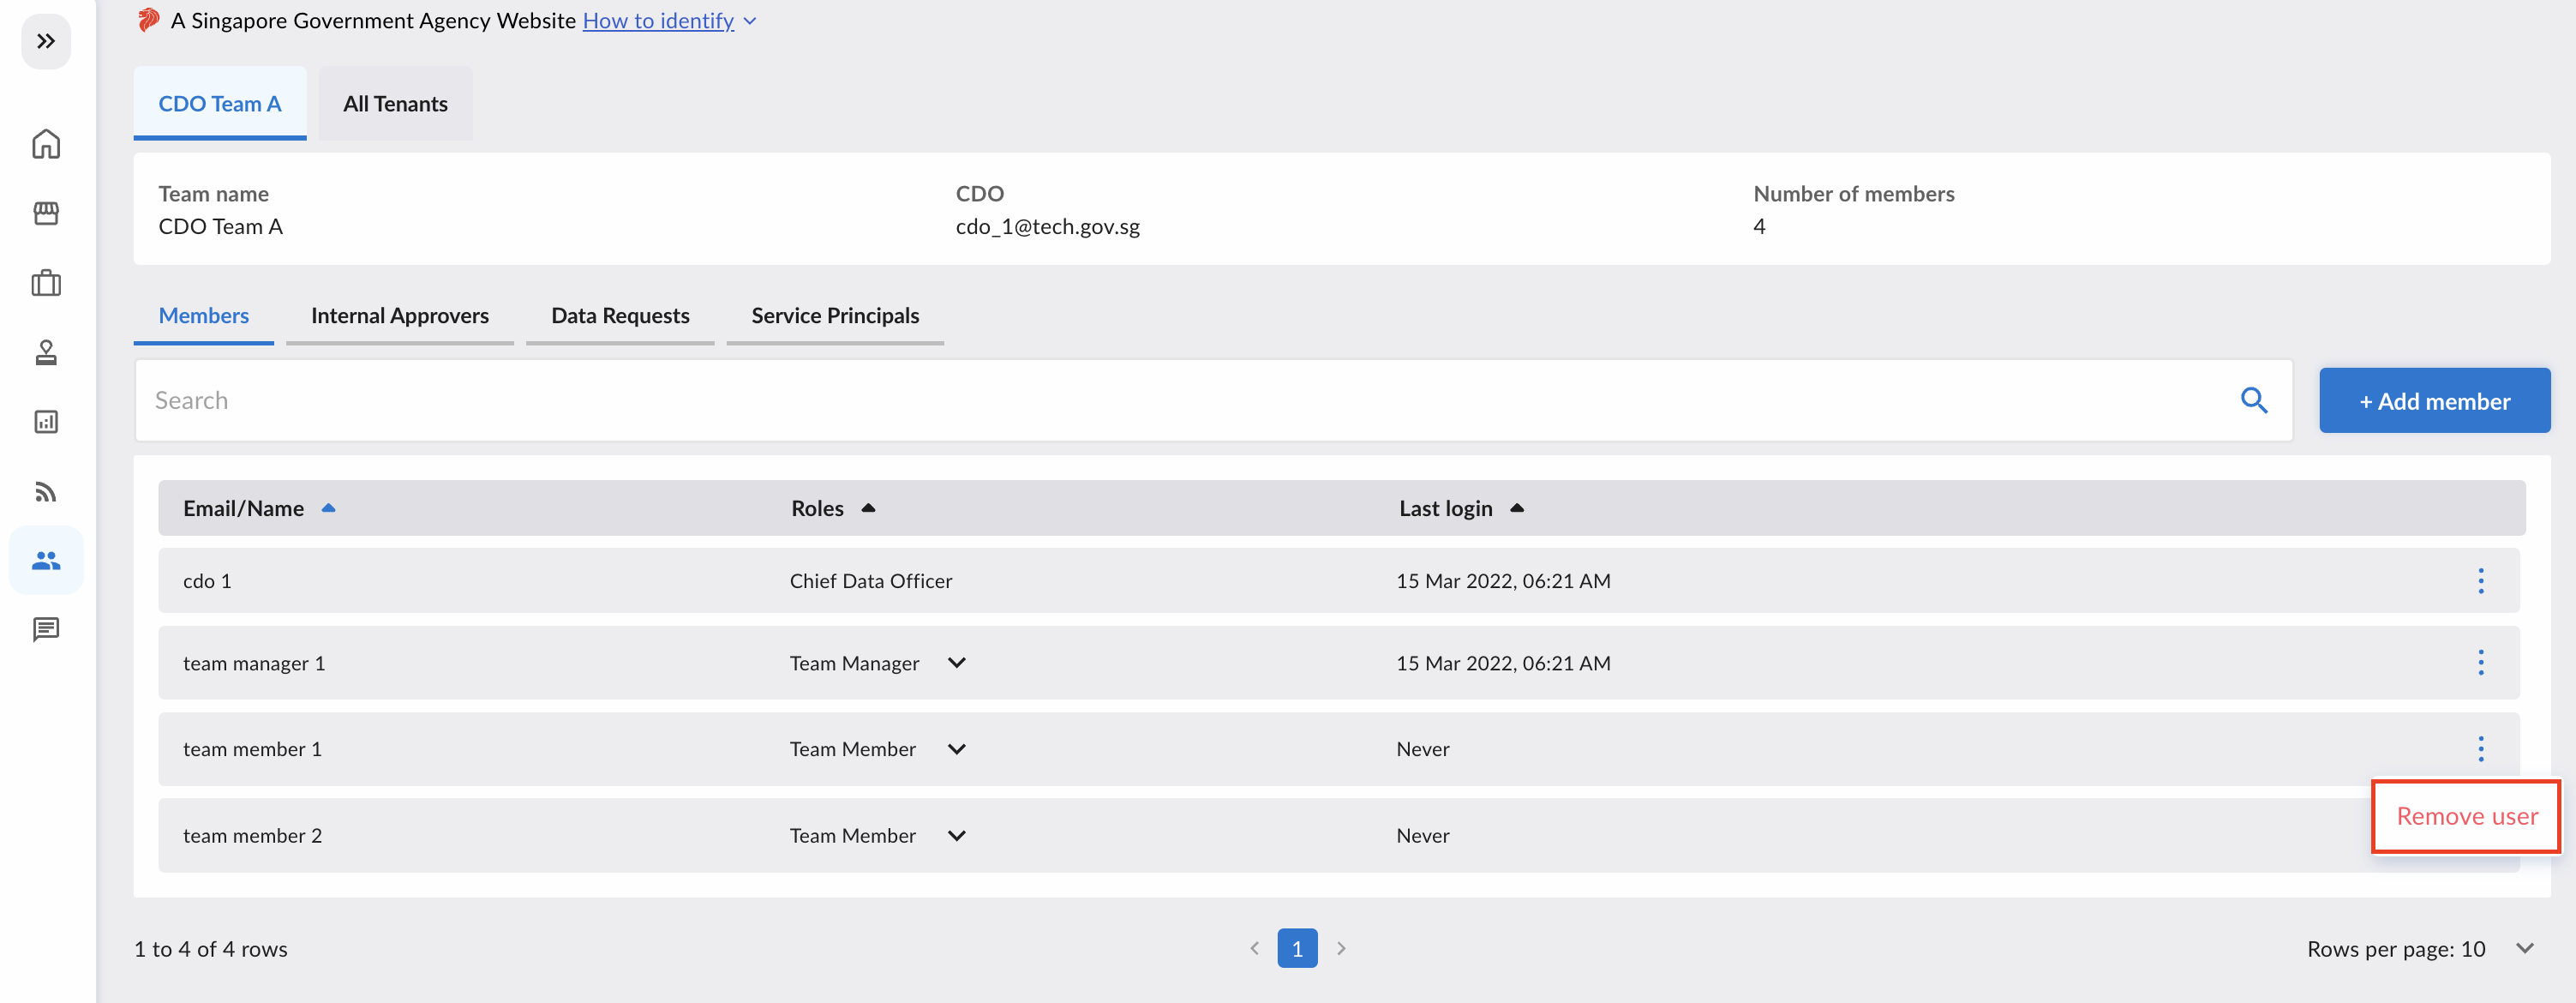Image resolution: width=2576 pixels, height=1003 pixels.
Task: Click the Add member button
Action: 2434,400
